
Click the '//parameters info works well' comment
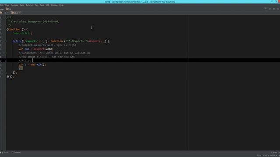(x=54, y=53)
